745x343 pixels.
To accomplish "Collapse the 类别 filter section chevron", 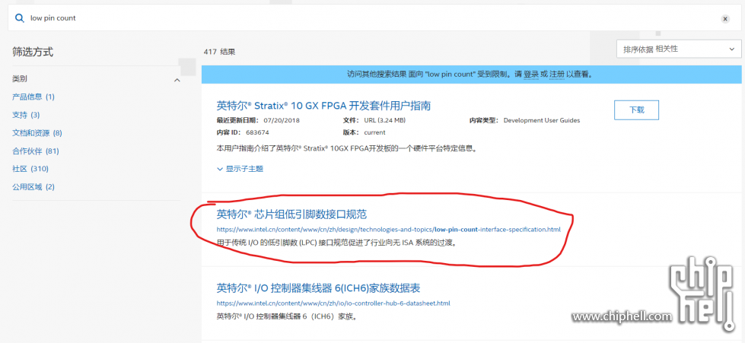I will pos(177,81).
